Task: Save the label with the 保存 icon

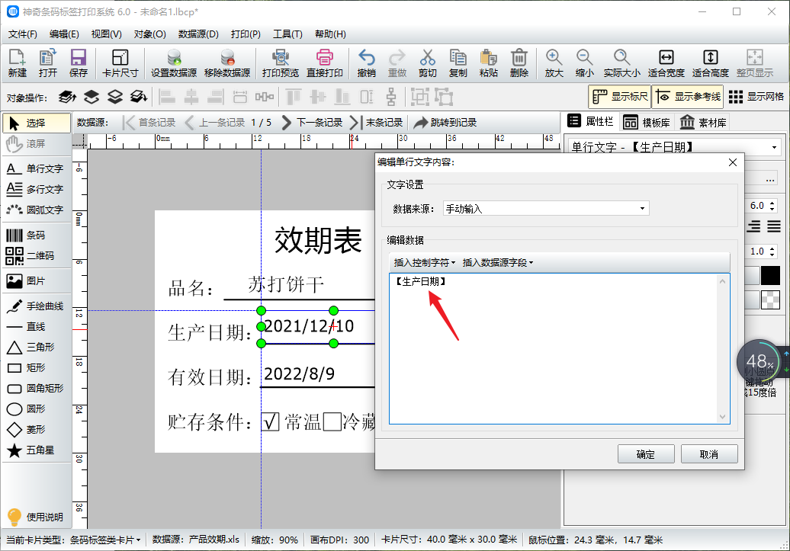Action: coord(78,63)
